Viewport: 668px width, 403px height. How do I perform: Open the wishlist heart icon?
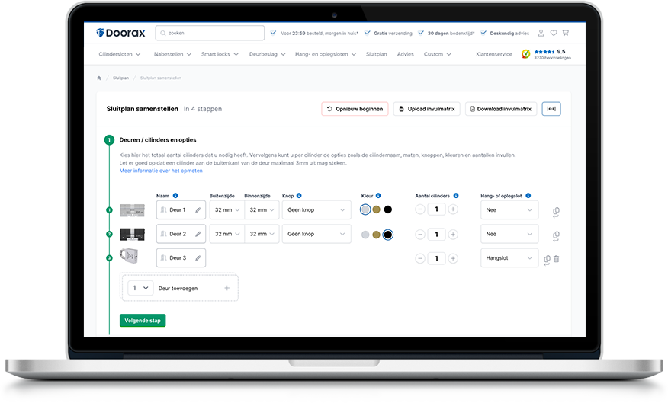(554, 33)
